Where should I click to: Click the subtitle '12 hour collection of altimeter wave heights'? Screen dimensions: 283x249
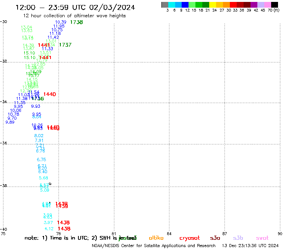point(74,16)
